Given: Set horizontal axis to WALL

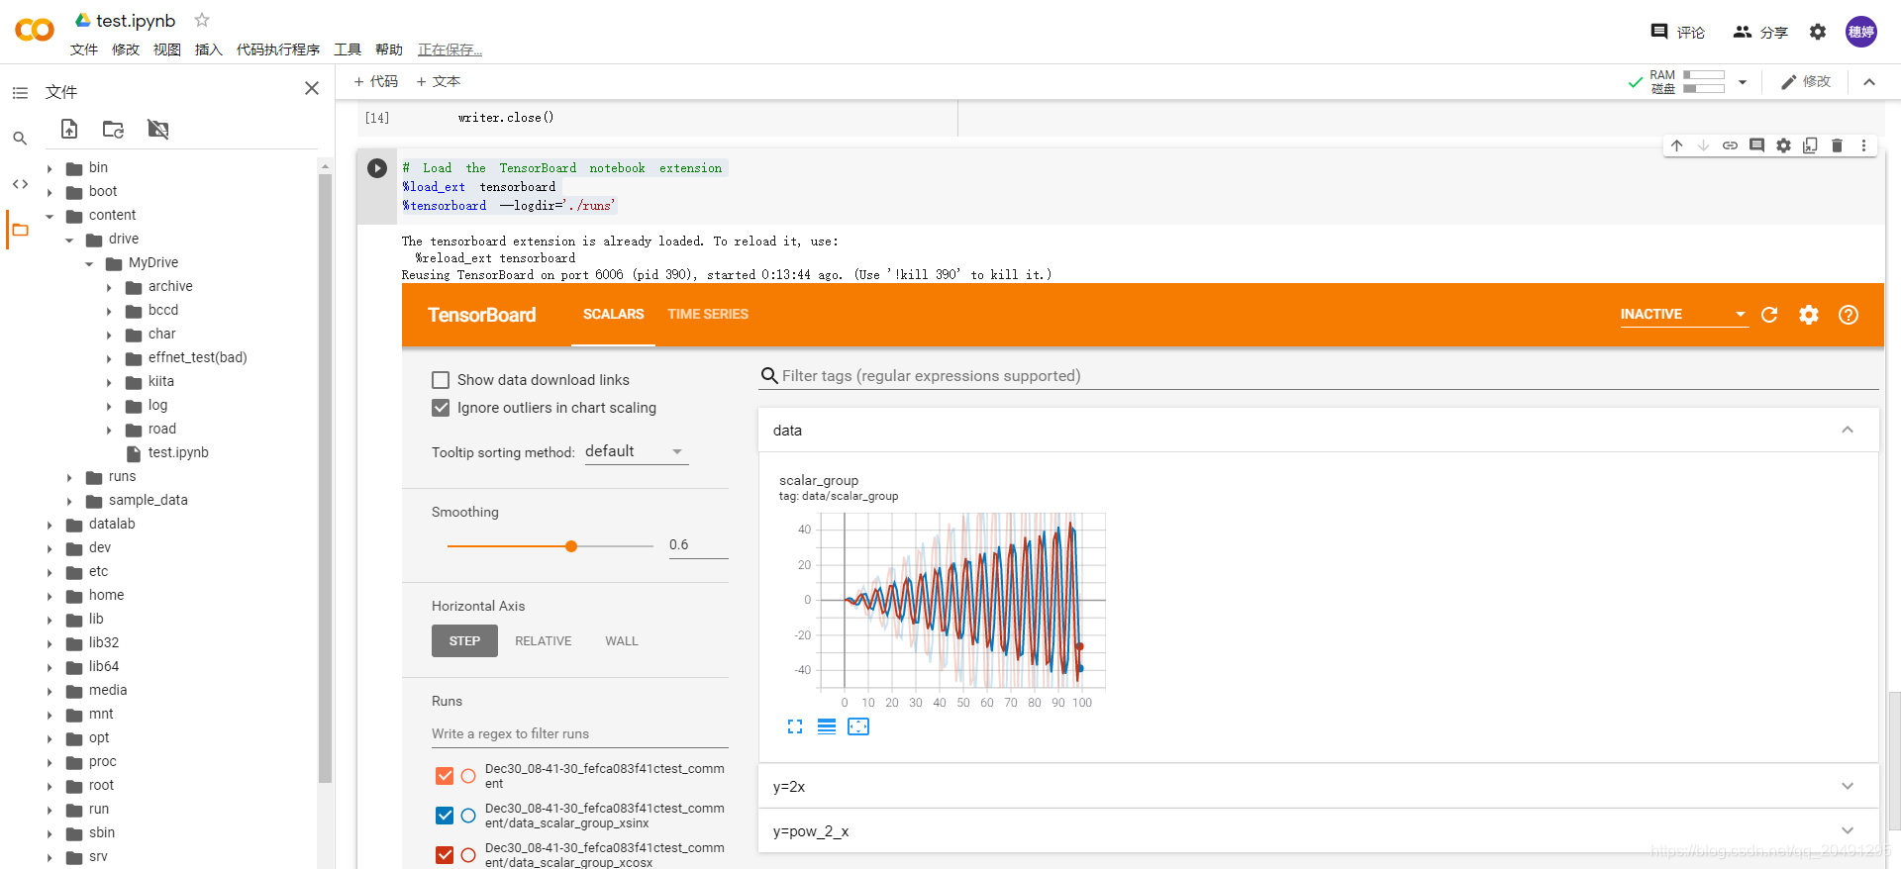Looking at the screenshot, I should click(x=622, y=641).
